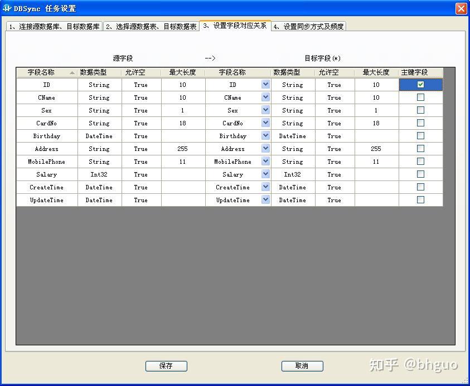Expand the MobilePhone target field dropdown

click(264, 162)
